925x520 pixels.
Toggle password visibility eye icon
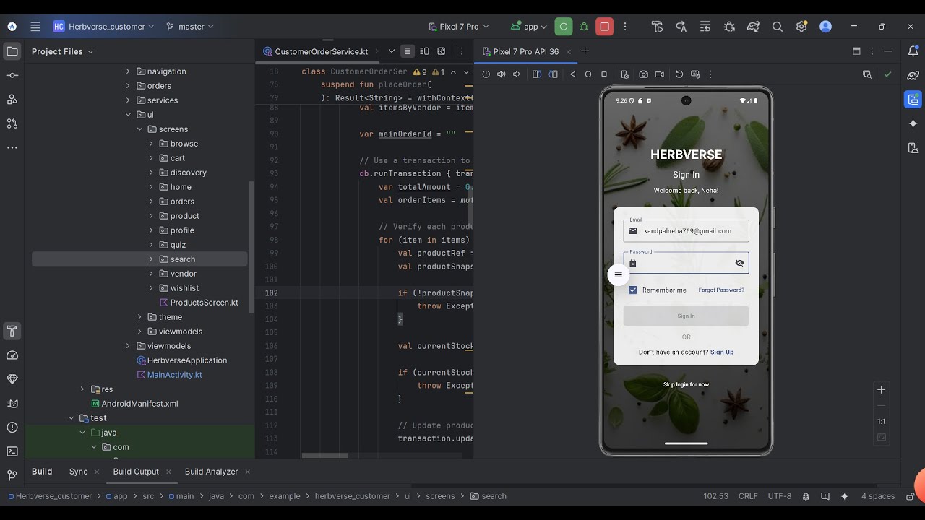coord(739,263)
